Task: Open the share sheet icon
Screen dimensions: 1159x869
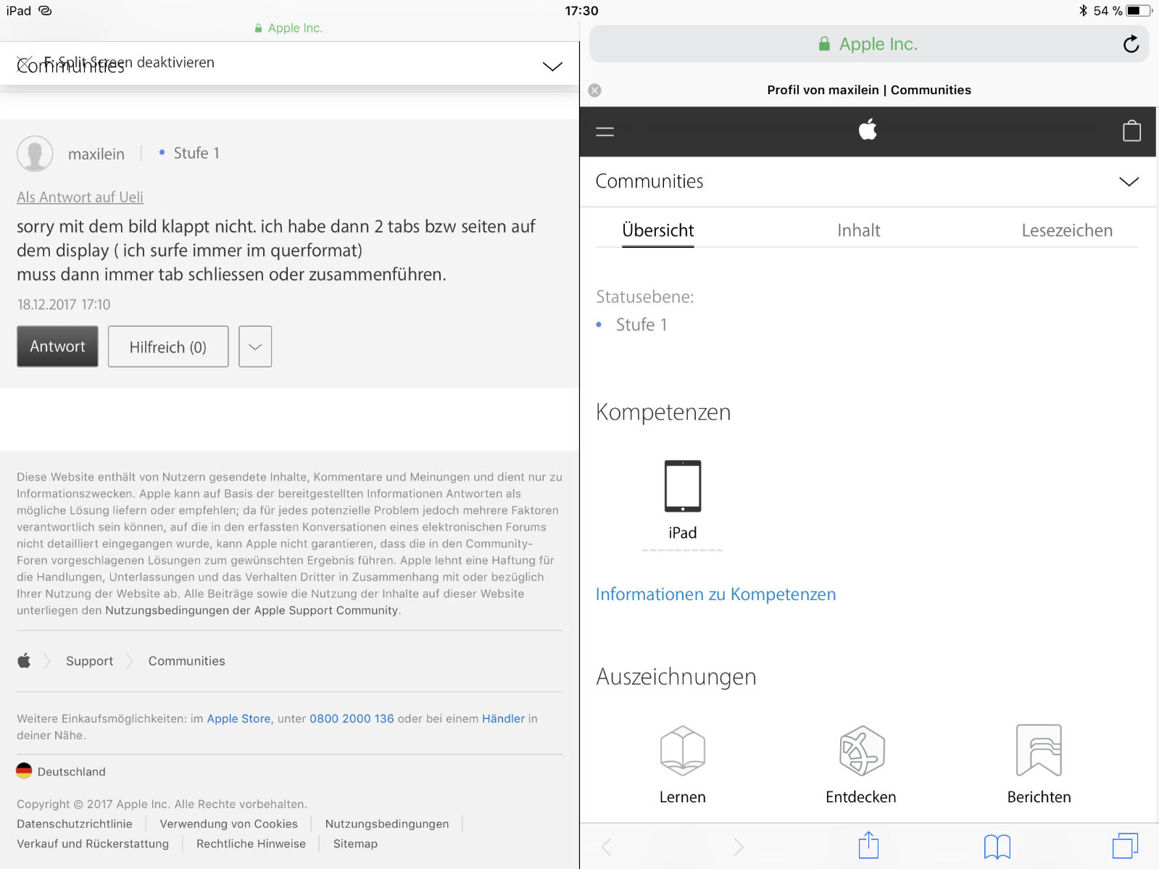Action: coord(868,845)
